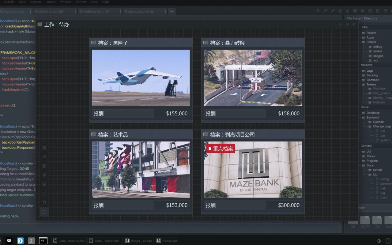Click the $158,000 reward value
The width and height of the screenshot is (392, 245).
pos(289,114)
